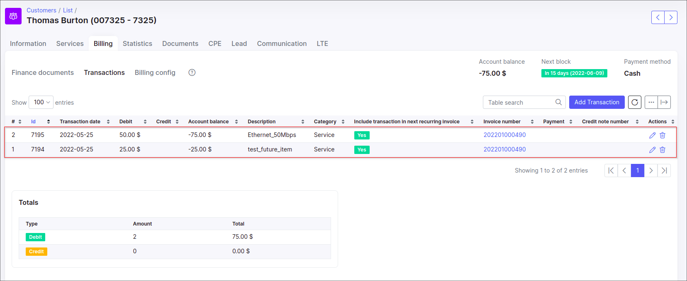Open the Show 100 entries dropdown

41,102
